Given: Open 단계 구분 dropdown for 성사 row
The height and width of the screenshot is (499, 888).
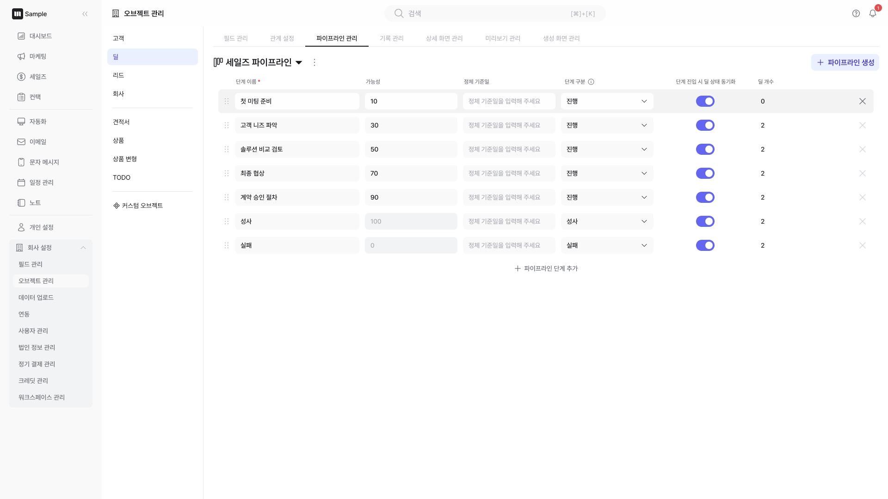Looking at the screenshot, I should (x=607, y=221).
